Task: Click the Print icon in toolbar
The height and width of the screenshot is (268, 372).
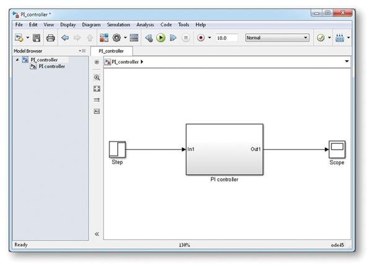Action: point(50,38)
